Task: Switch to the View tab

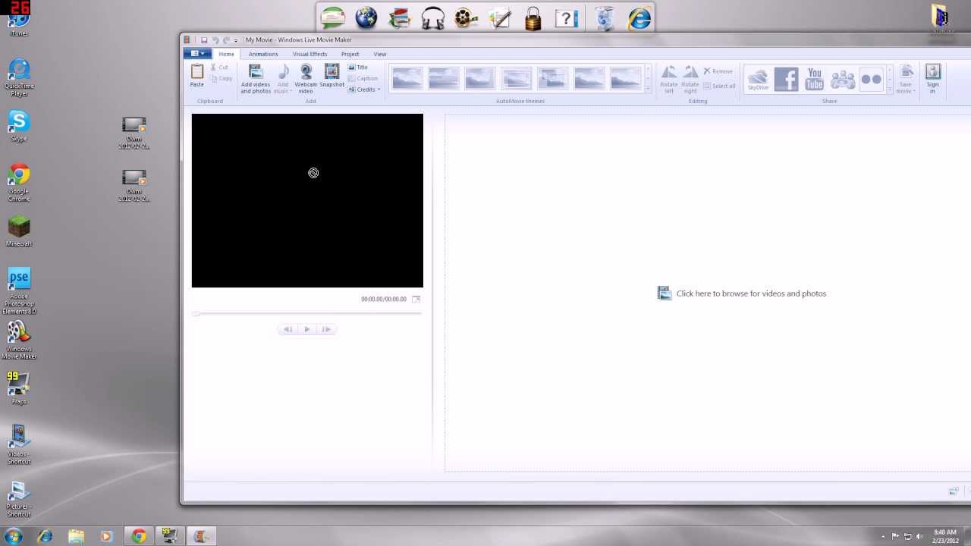Action: (379, 54)
